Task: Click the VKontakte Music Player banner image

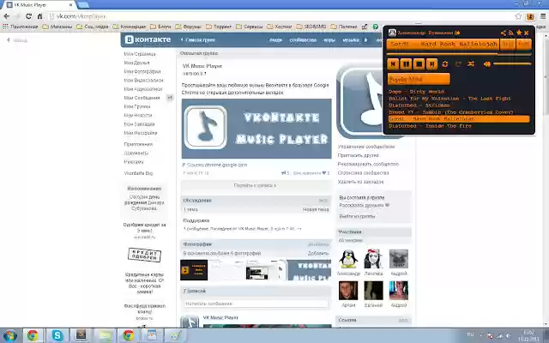Action: pyautogui.click(x=256, y=129)
